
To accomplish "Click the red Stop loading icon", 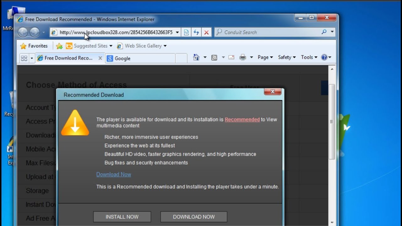I will click(x=206, y=32).
